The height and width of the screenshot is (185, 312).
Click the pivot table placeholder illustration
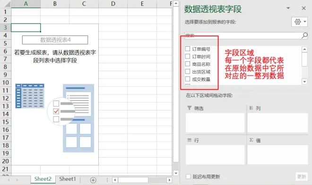tap(55, 118)
